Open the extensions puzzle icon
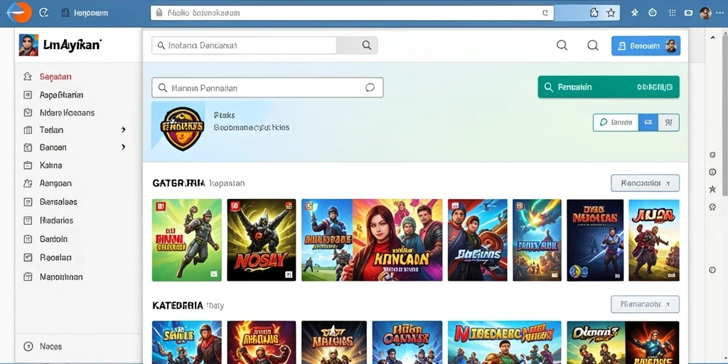Image resolution: width=728 pixels, height=364 pixels. 594,13
